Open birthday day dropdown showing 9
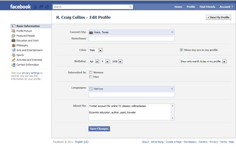236x147 pixels. coord(105,62)
